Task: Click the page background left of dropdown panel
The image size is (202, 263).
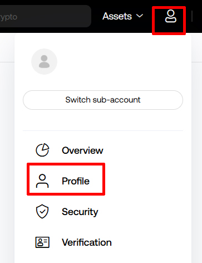Action: [7, 149]
